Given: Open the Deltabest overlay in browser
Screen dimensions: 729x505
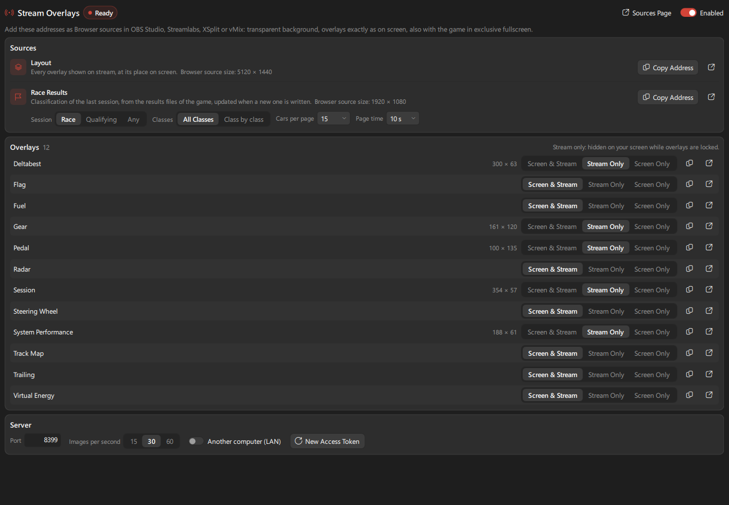Looking at the screenshot, I should (709, 163).
